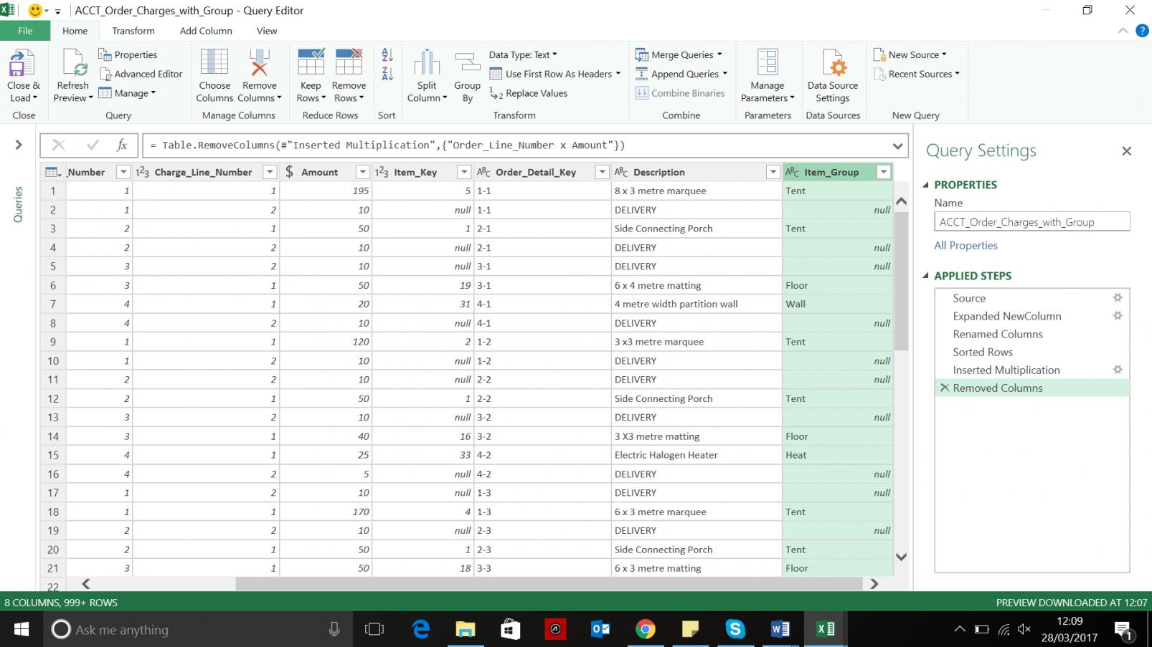Click the horizontal scrollbar right arrow
This screenshot has width=1152, height=647.
coord(874,584)
